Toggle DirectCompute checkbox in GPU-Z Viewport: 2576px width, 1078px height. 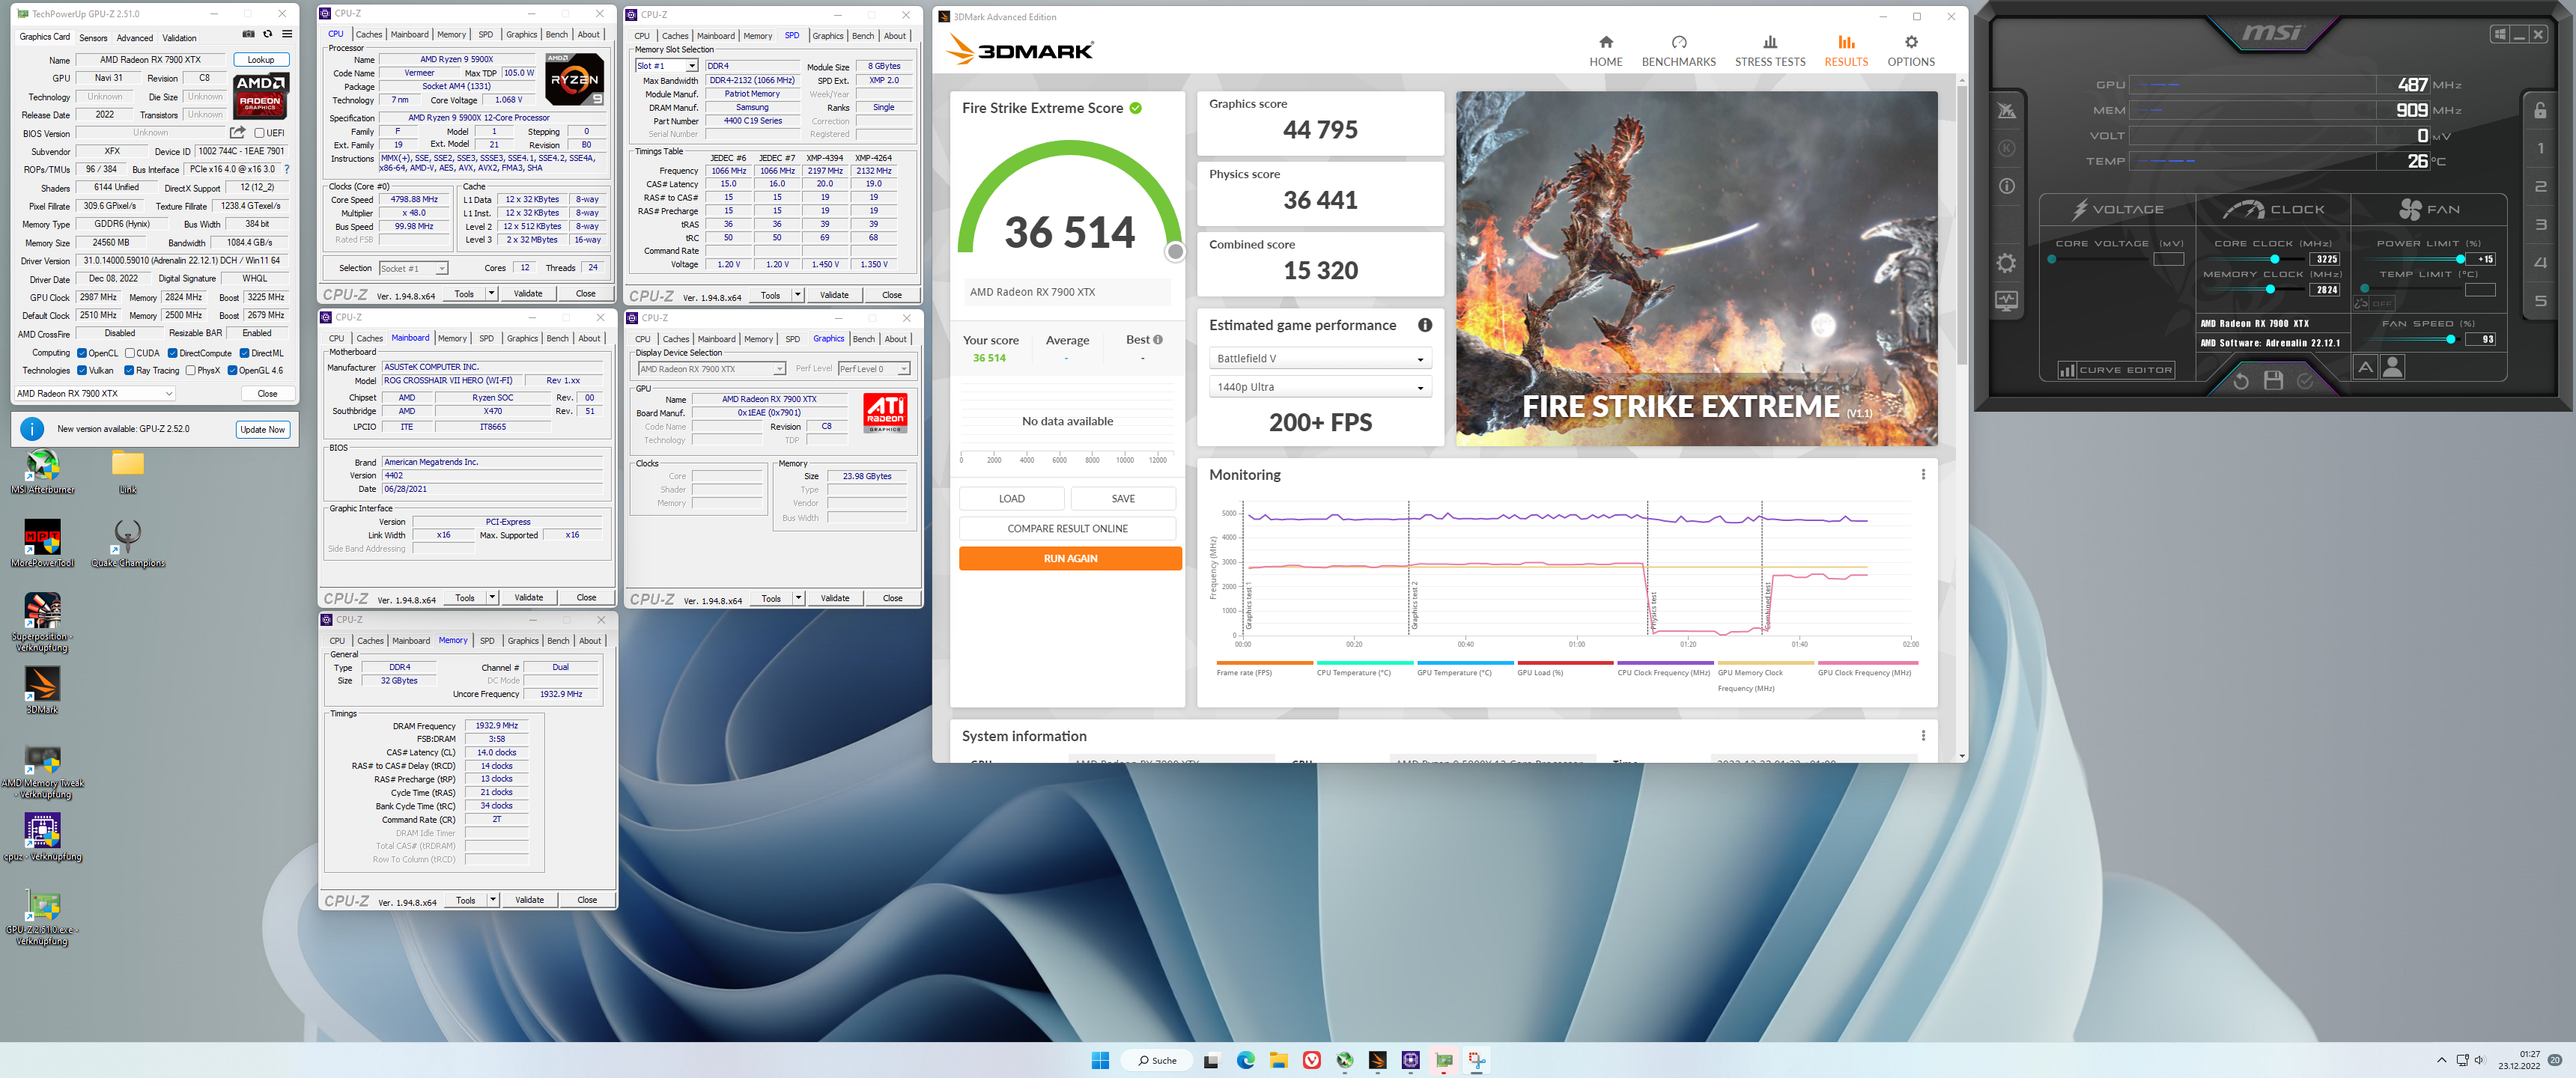pyautogui.click(x=173, y=353)
